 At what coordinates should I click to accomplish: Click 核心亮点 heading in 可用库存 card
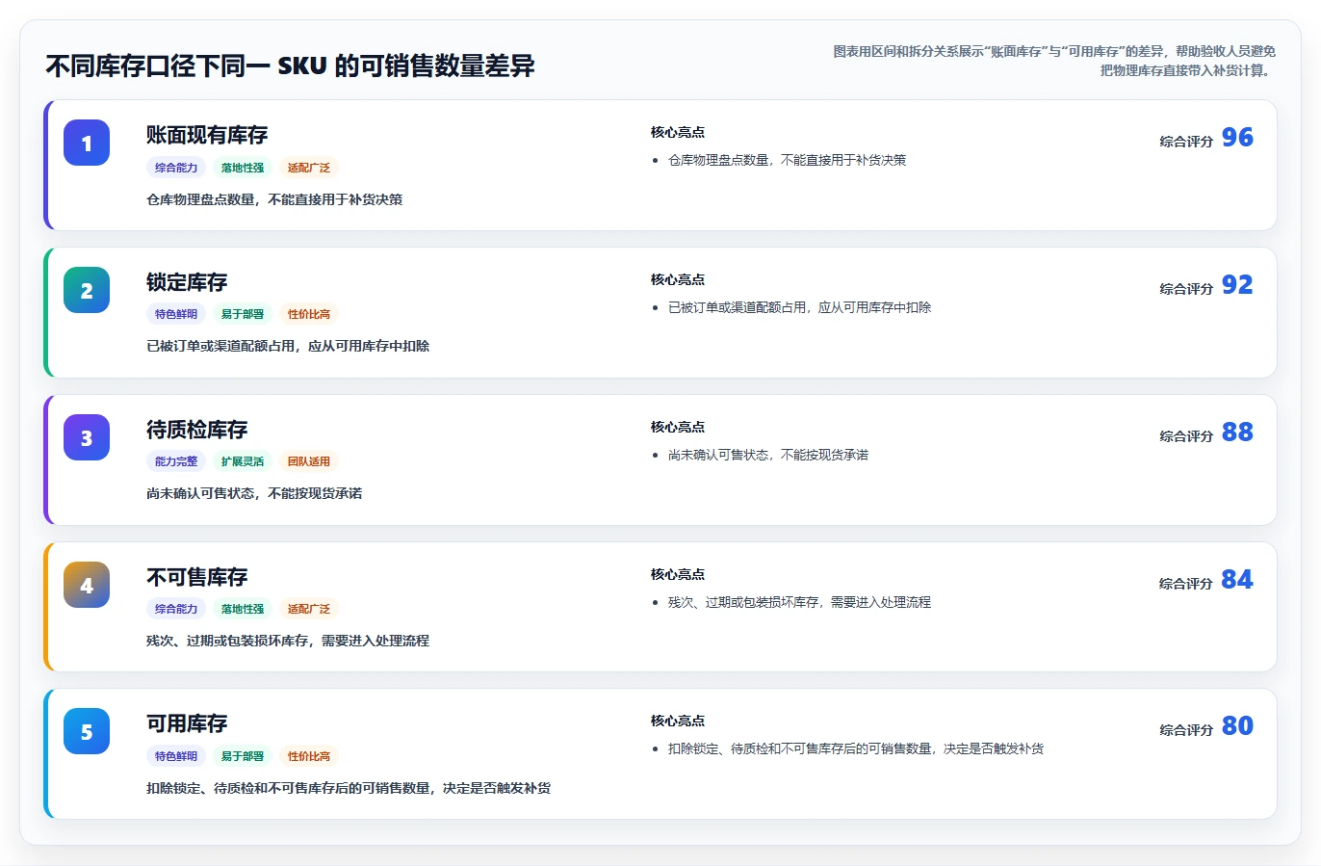[678, 722]
